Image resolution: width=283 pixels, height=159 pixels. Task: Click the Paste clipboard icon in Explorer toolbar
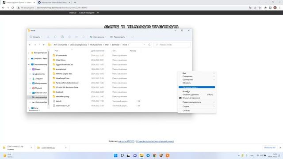click(x=62, y=37)
